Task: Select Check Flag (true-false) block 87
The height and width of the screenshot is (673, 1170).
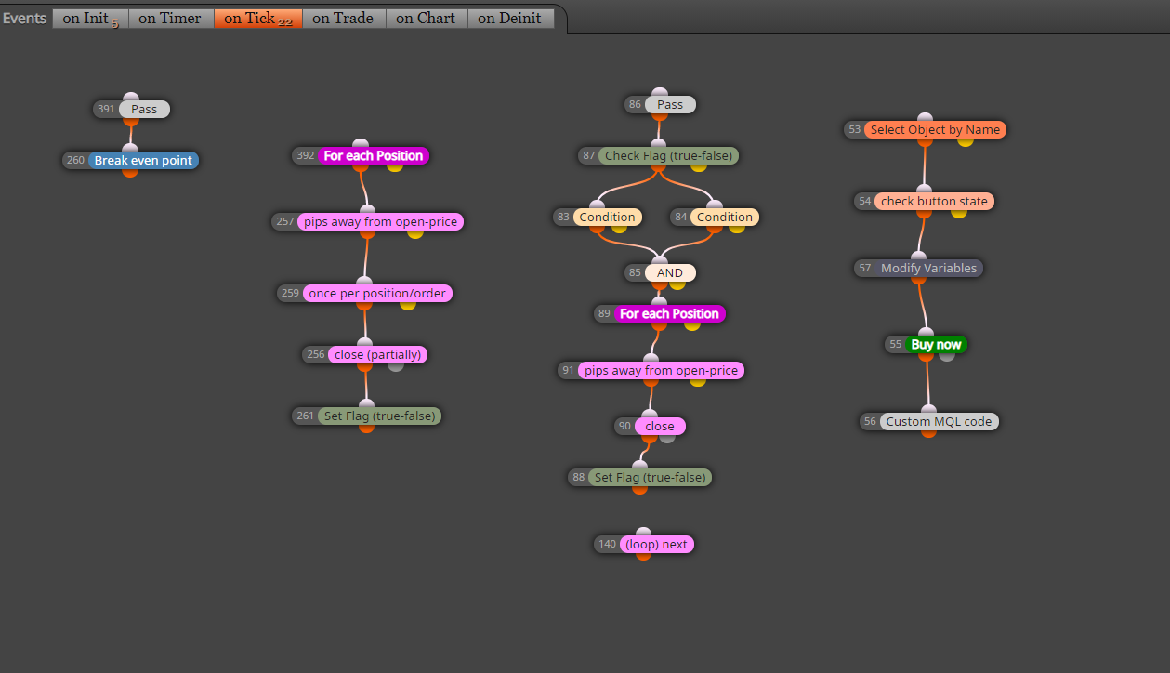Action: click(x=668, y=155)
